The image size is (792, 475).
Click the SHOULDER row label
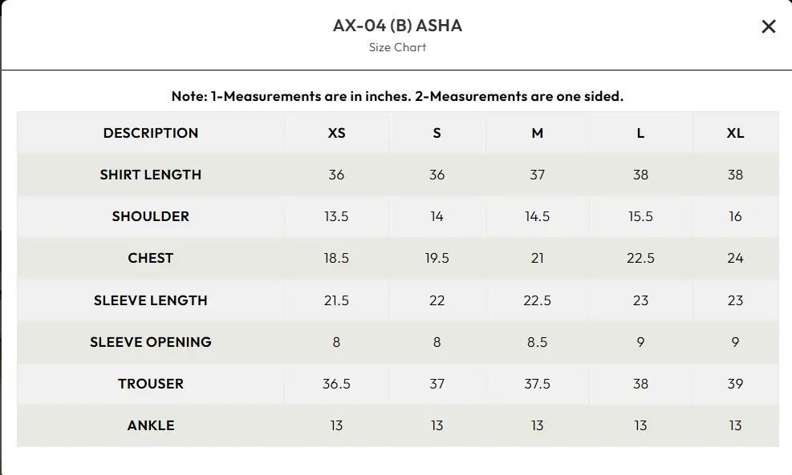(151, 216)
